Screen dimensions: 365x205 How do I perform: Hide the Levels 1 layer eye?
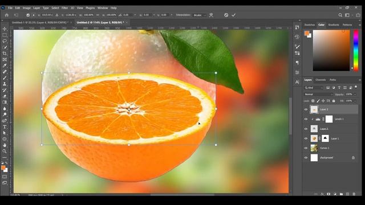306,119
